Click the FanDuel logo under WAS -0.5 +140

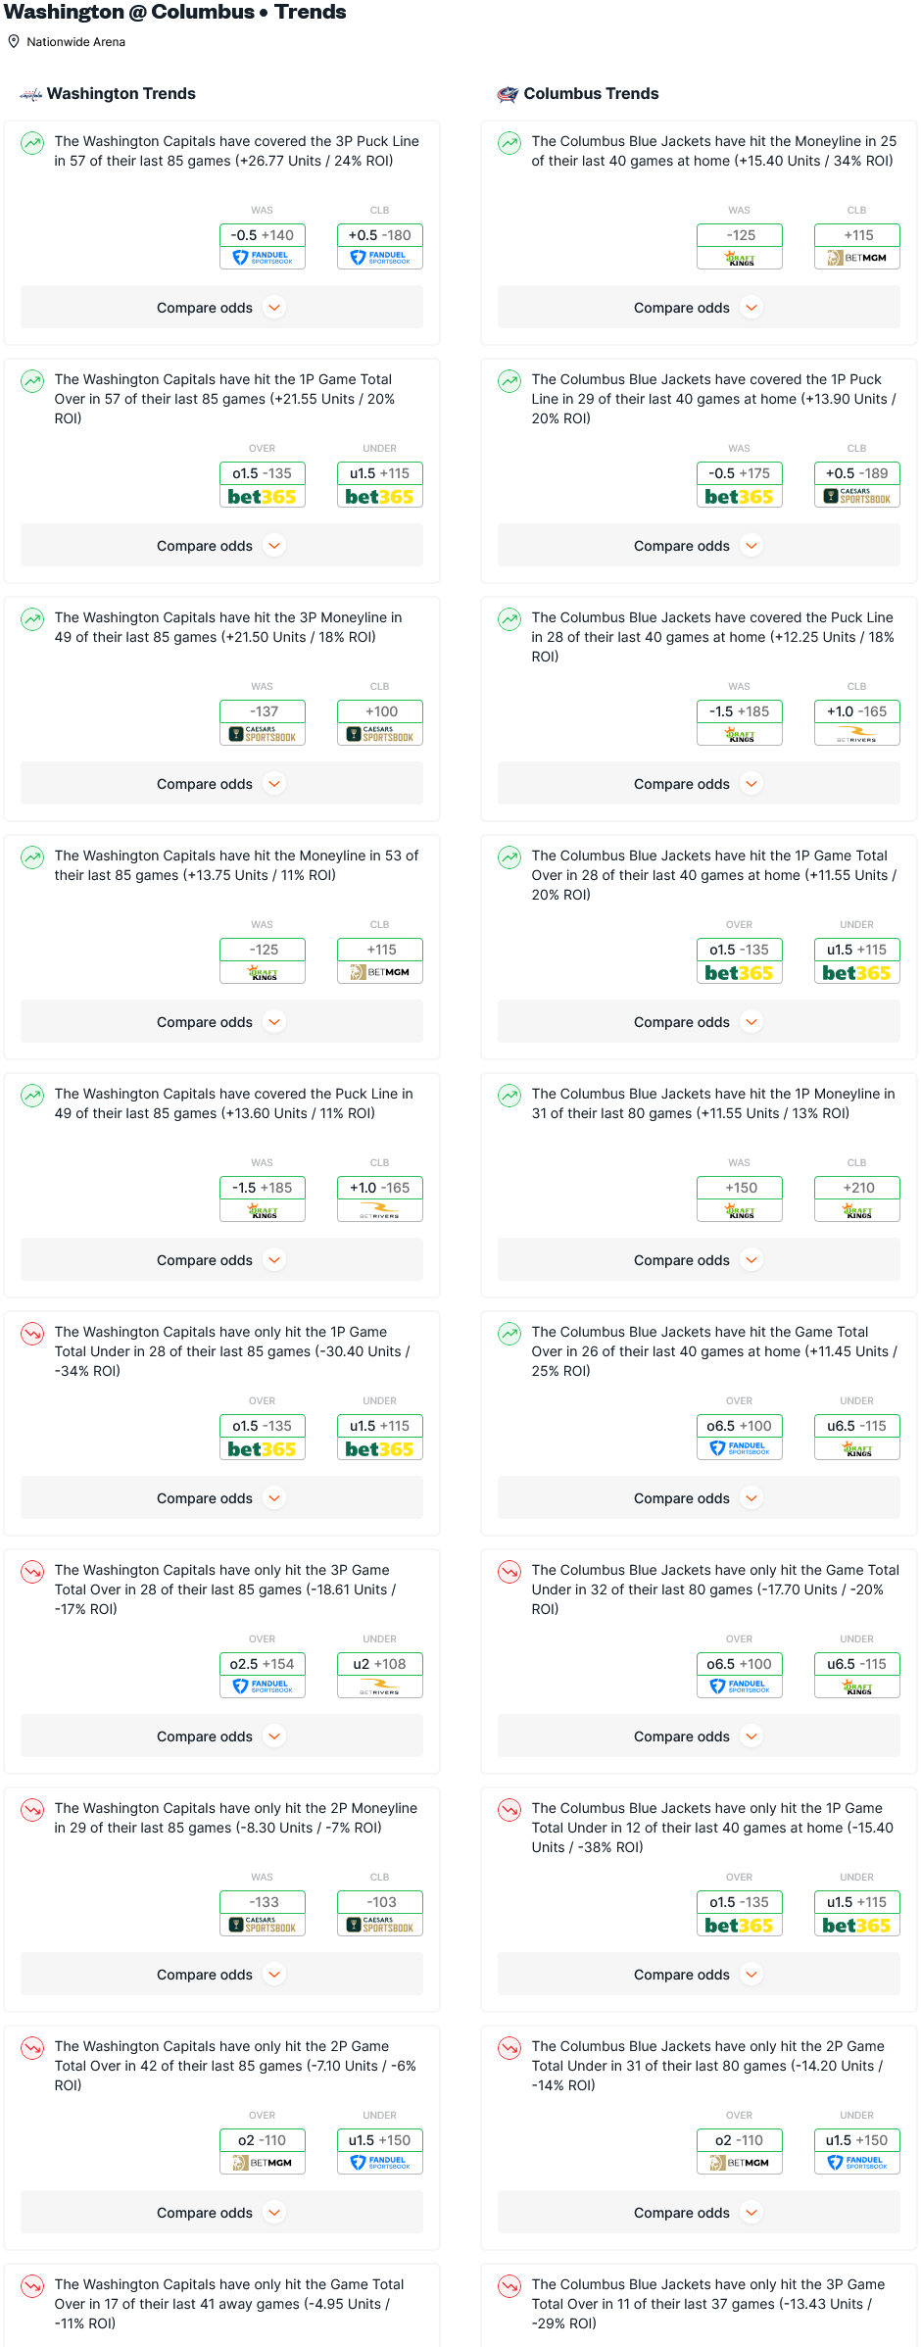pyautogui.click(x=263, y=258)
